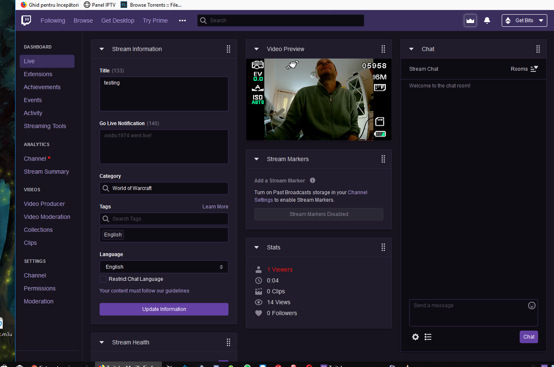
Task: Click the magnifier icon in Category field
Action: (x=106, y=188)
